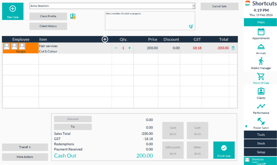Open Appointments from the sidebar
Screen dimensions: 277x165
[261, 32]
